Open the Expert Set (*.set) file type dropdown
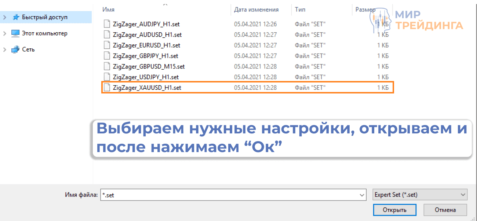This screenshot has height=221, width=477. pos(463,195)
